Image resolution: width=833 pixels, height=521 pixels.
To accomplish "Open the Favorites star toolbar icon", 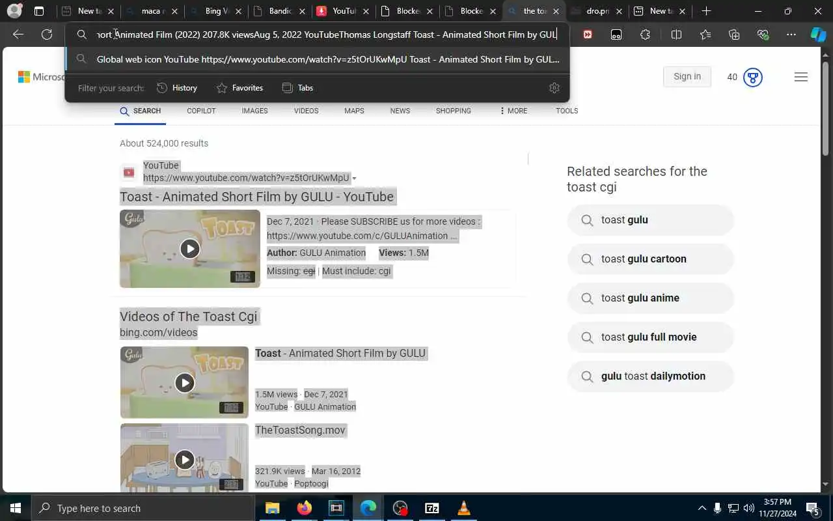I will click(705, 35).
